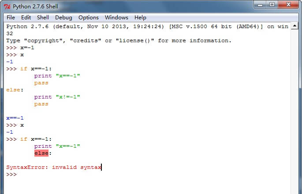The image size is (302, 194).
Task: Click the highlighted red 'else' keyword
Action: [x=41, y=153]
